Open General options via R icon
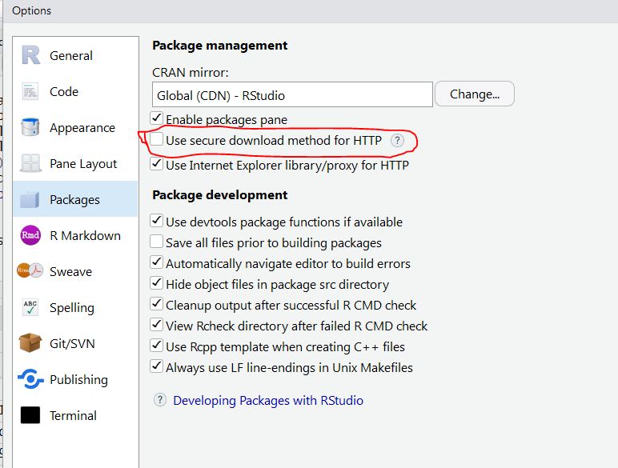 coord(30,55)
